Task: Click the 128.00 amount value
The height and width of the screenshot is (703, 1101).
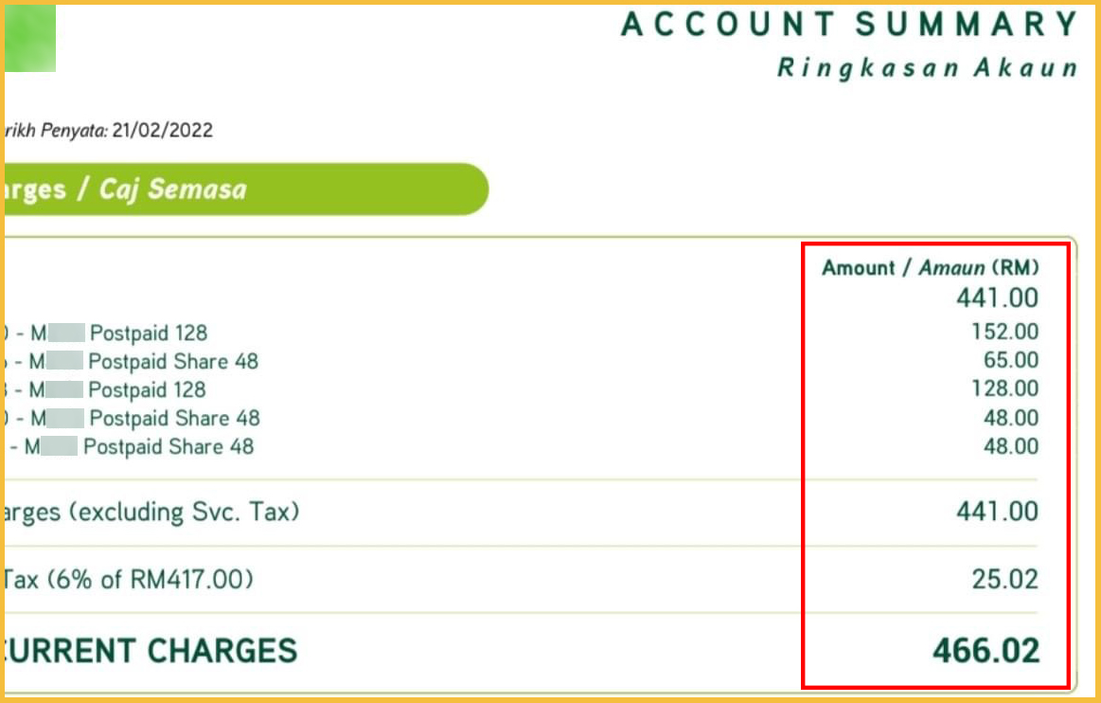Action: pos(1004,388)
